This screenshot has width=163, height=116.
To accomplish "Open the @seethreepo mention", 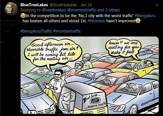I will coord(54,10).
